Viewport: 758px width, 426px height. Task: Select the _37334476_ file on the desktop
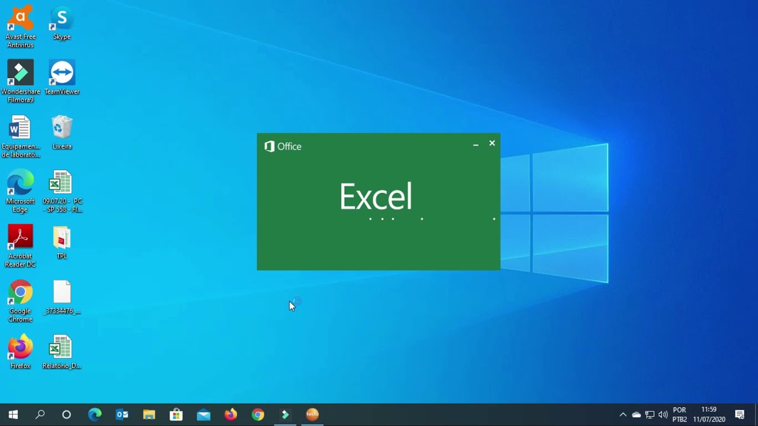pos(62,298)
